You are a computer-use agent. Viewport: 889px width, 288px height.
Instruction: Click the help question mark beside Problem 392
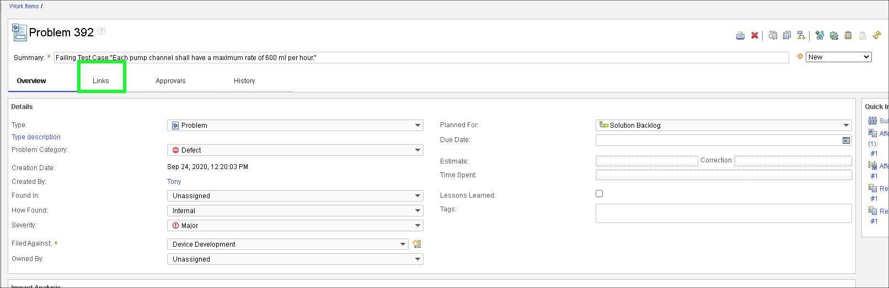pos(101,31)
